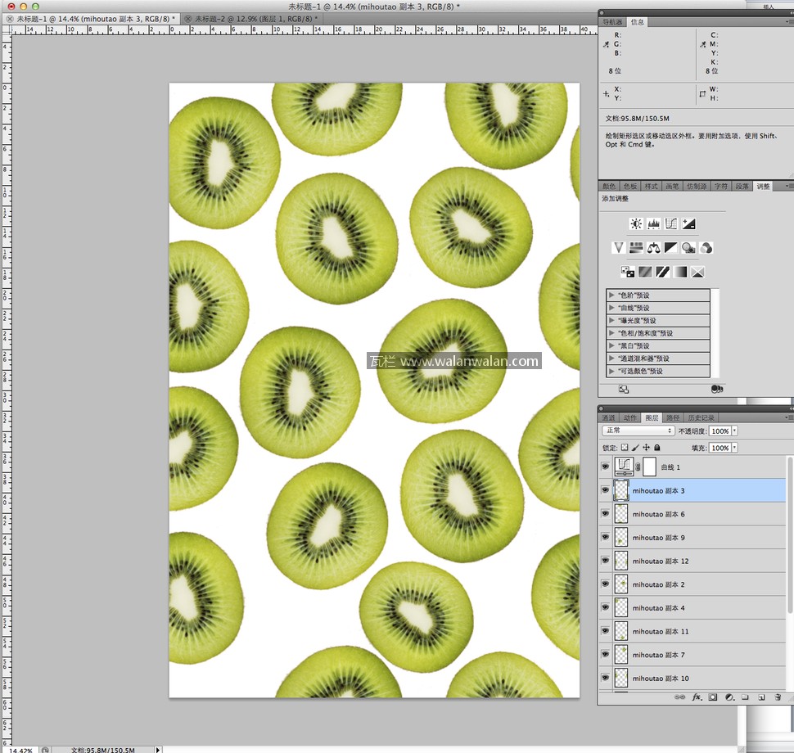Click the layer style fx icon

(x=697, y=697)
